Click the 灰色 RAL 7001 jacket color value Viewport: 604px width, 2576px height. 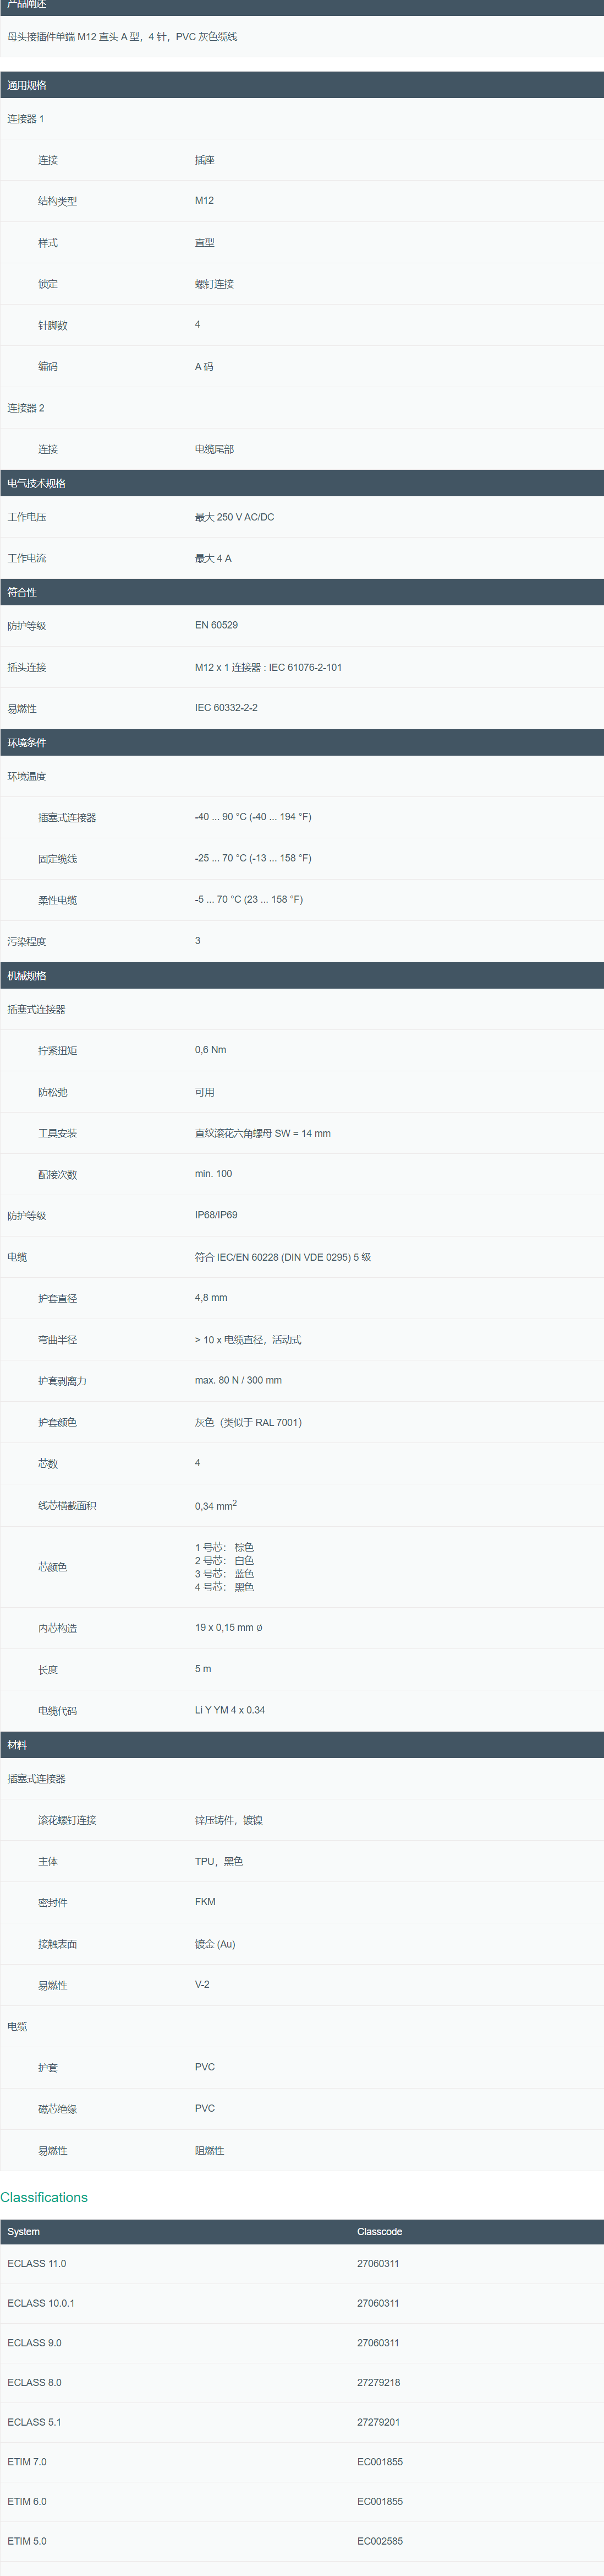click(x=248, y=1422)
